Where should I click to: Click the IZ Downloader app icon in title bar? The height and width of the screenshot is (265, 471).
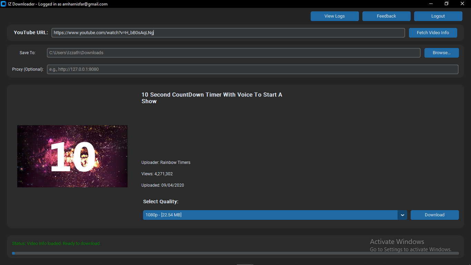click(x=3, y=4)
